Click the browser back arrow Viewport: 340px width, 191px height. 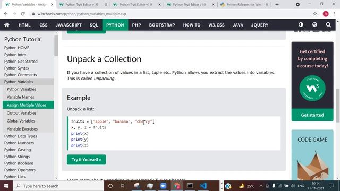tap(6, 14)
